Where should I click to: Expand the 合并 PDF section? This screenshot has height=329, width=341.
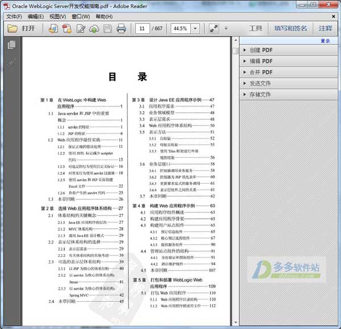(289, 72)
